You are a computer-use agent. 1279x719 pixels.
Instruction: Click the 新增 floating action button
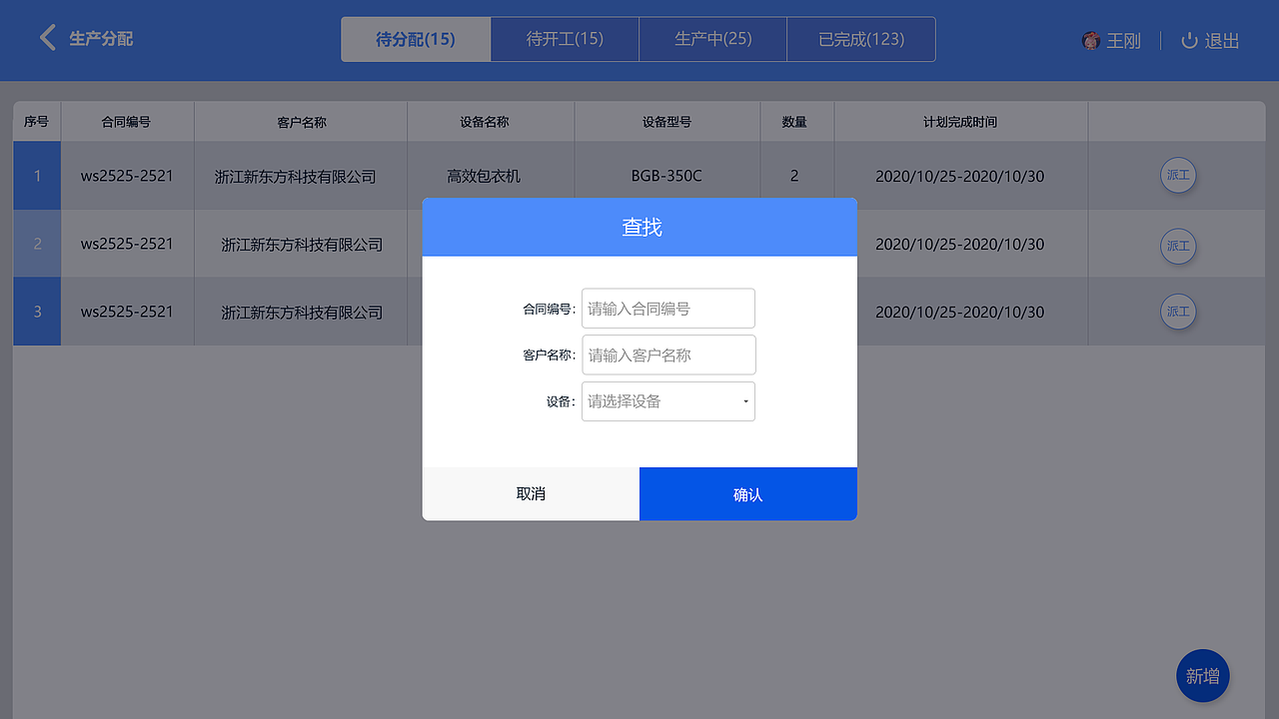coord(1203,676)
